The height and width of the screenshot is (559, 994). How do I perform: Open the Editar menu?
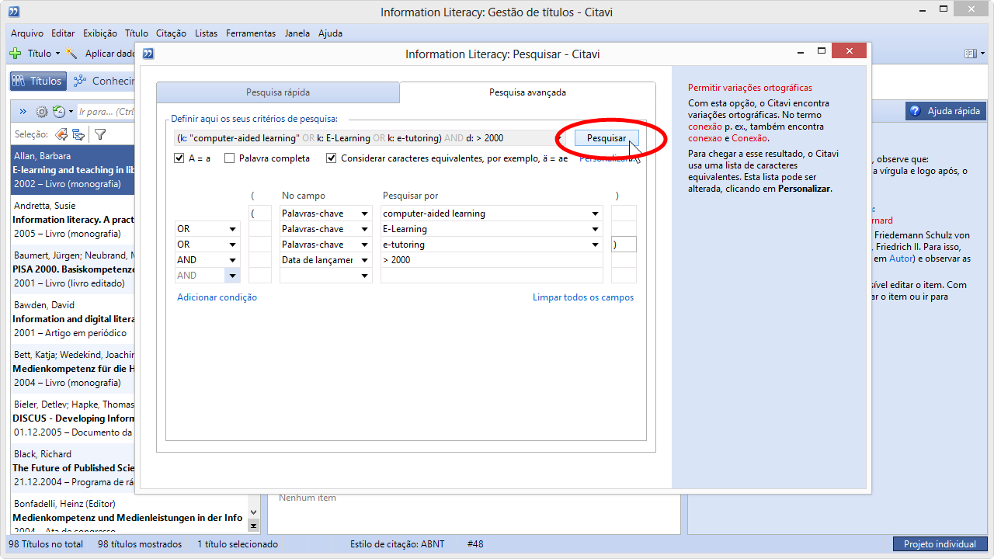pos(63,33)
